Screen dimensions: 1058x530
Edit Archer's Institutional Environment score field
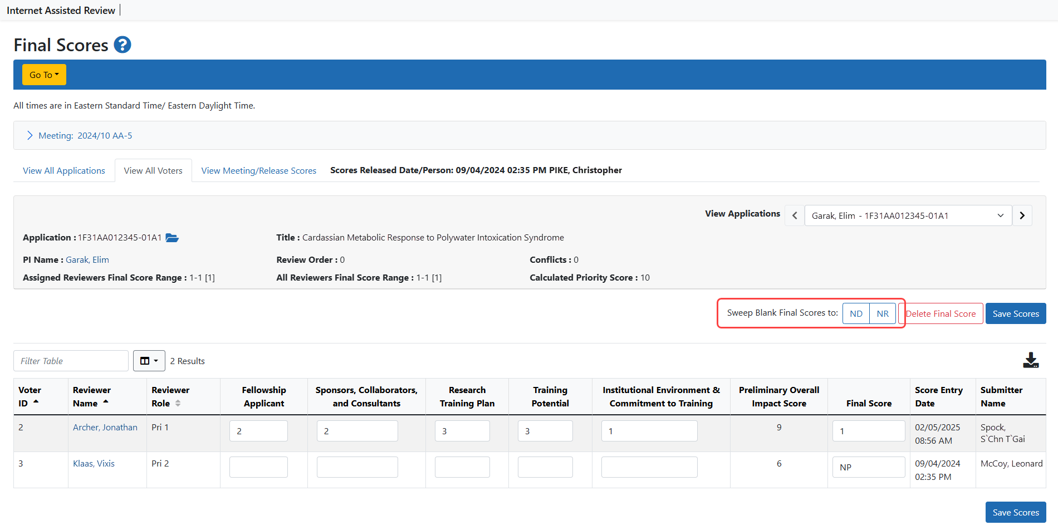pyautogui.click(x=649, y=431)
